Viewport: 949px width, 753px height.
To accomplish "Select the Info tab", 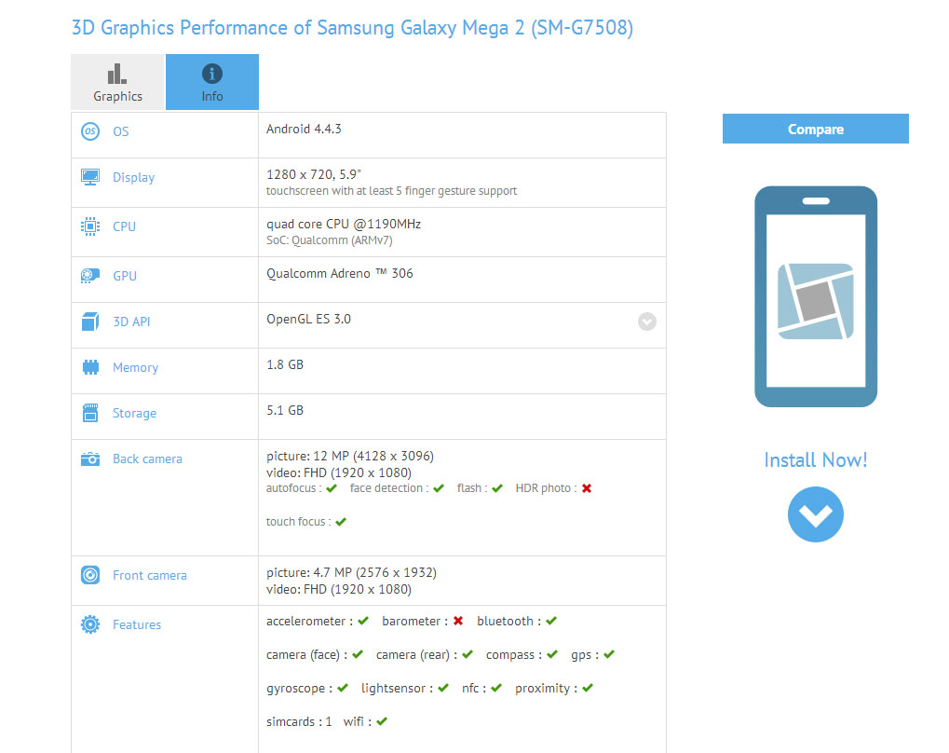I will click(x=211, y=82).
